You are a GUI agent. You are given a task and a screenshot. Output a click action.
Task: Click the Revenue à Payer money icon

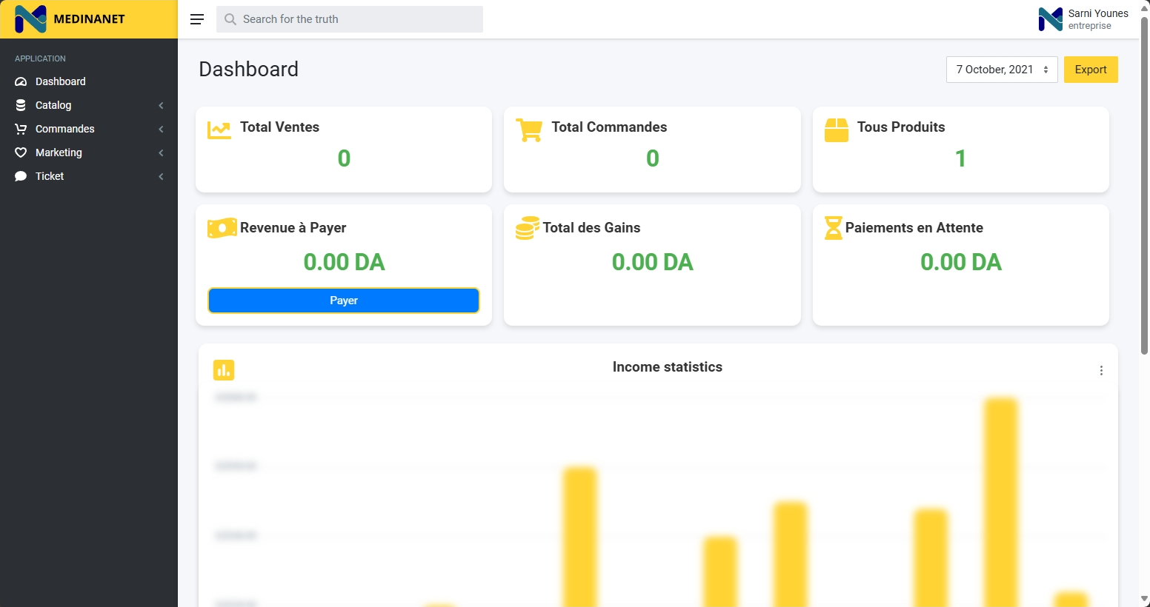point(222,227)
